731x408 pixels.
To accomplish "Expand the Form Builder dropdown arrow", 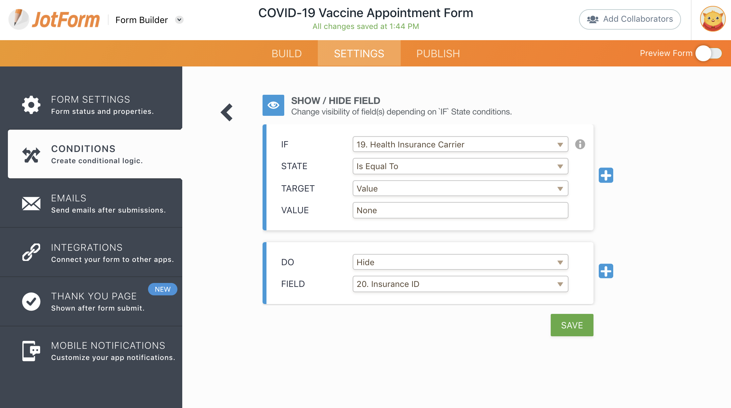I will 179,20.
